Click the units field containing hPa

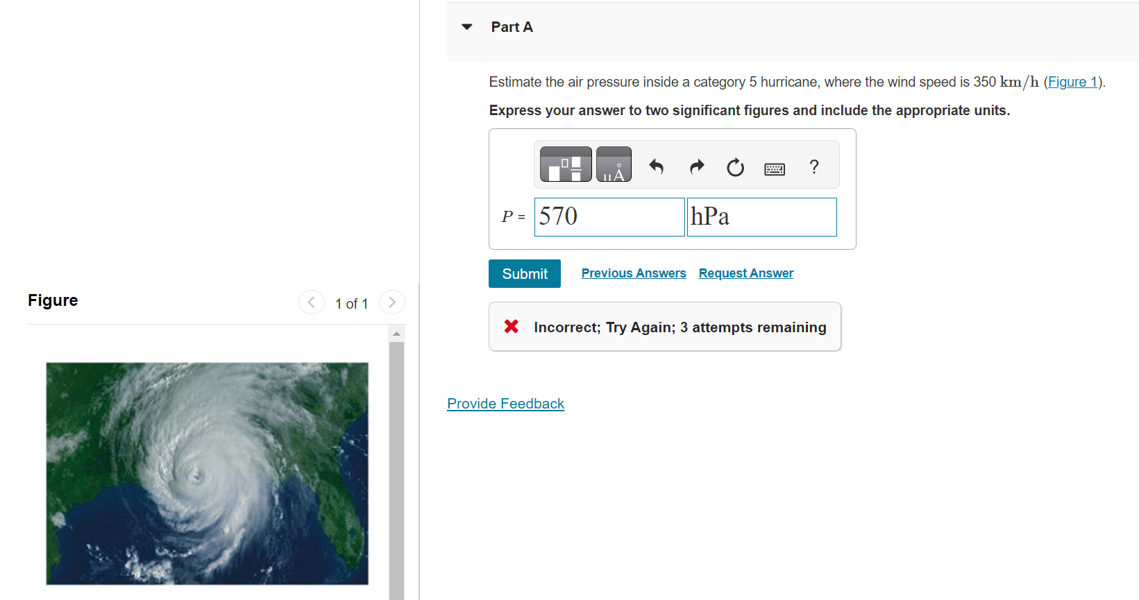[762, 217]
